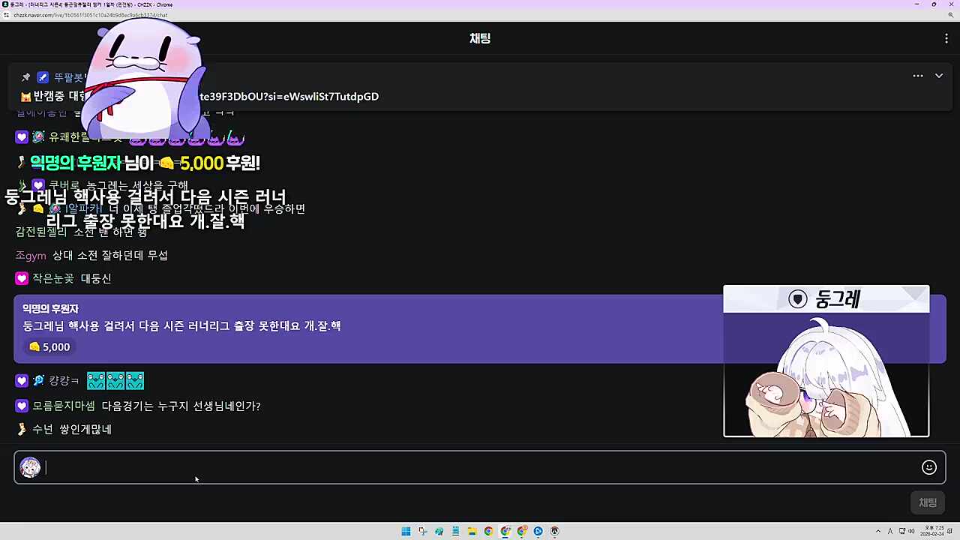
Task: Open File Explorer from the taskbar
Action: 472,531
